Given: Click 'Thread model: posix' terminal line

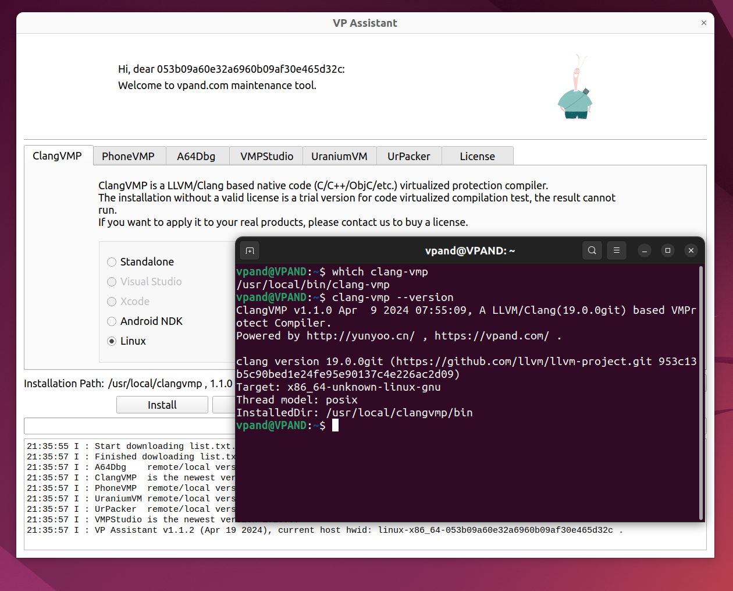Looking at the screenshot, I should click(x=297, y=400).
